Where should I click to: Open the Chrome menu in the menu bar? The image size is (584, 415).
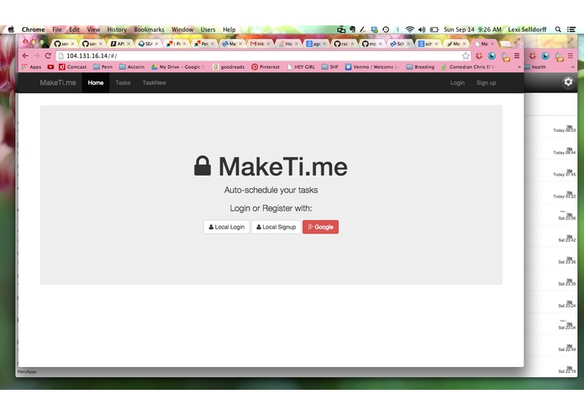[33, 29]
